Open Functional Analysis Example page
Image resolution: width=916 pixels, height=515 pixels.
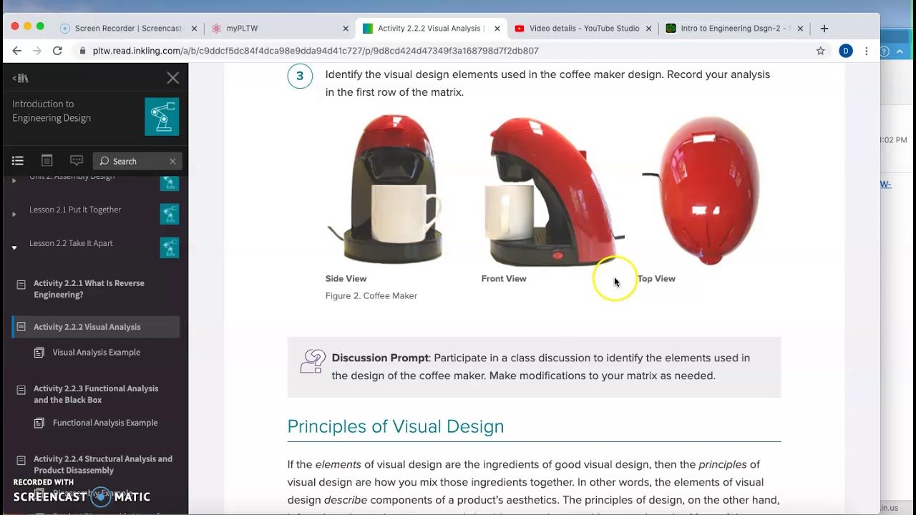pos(105,423)
